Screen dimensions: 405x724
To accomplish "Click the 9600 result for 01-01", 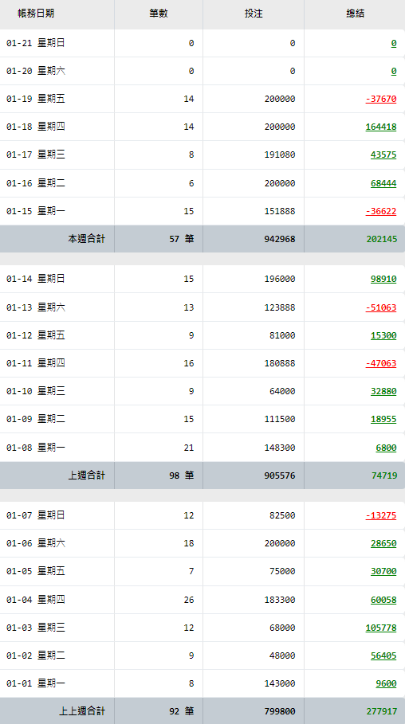I will point(386,683).
